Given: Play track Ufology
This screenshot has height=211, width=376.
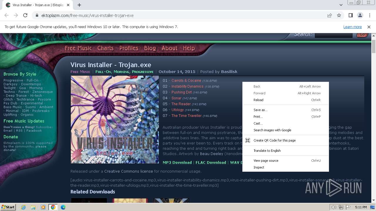Looking at the screenshot, I should pos(177,110).
